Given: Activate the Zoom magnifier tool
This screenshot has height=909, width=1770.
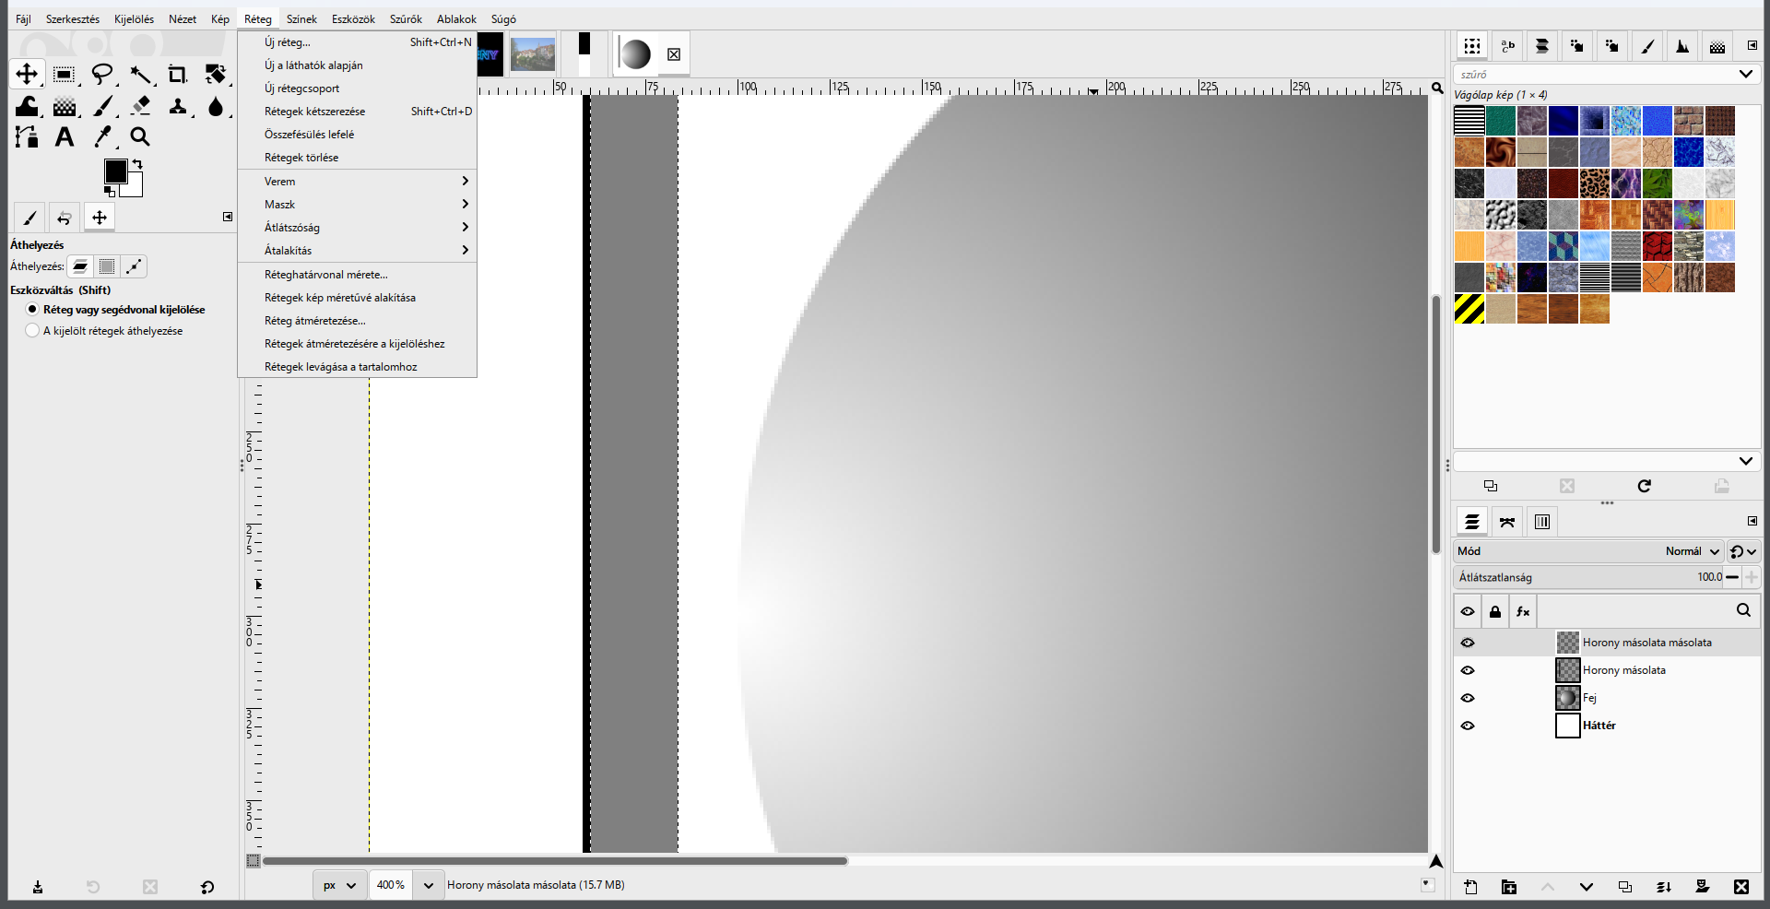Looking at the screenshot, I should (139, 136).
